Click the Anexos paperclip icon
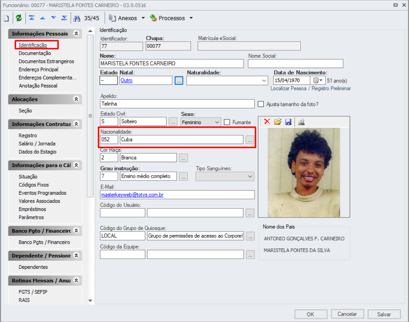The height and width of the screenshot is (322, 409). tap(112, 18)
